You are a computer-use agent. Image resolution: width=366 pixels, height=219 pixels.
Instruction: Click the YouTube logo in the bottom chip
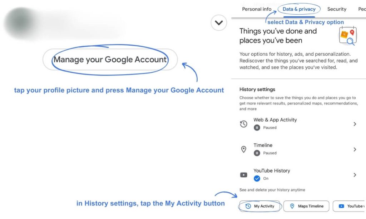point(341,206)
